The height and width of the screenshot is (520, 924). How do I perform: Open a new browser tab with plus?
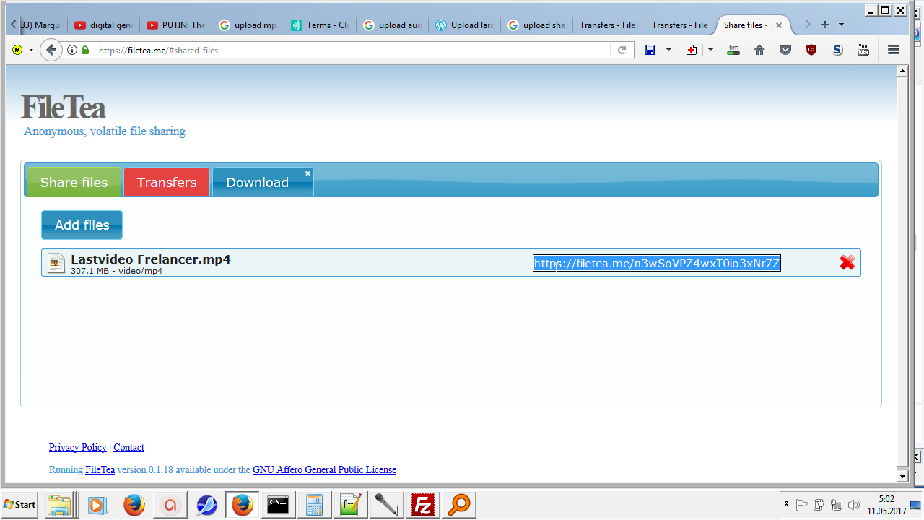point(825,25)
